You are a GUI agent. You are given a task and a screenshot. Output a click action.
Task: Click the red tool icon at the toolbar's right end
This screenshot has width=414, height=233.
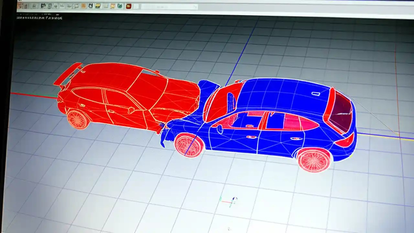pos(129,6)
